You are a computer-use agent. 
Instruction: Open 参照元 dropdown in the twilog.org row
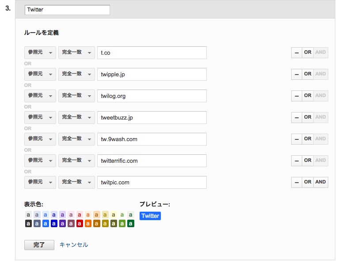tap(40, 96)
